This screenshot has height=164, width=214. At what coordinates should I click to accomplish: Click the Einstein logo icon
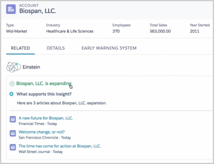coord(14,67)
